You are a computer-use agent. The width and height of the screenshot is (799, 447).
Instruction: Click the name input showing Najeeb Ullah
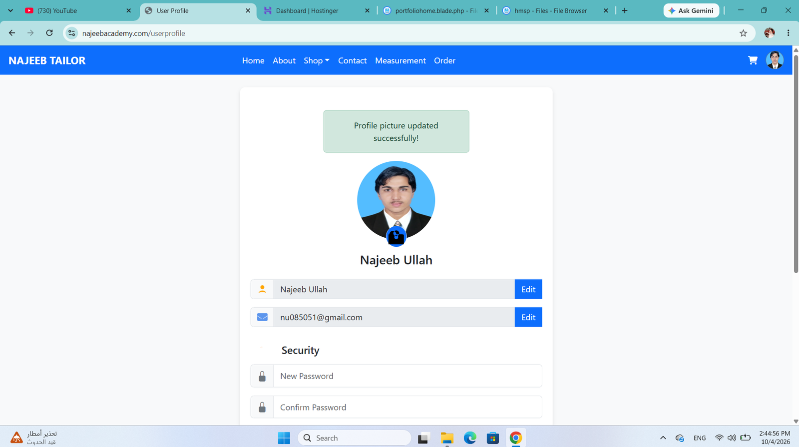pos(394,289)
